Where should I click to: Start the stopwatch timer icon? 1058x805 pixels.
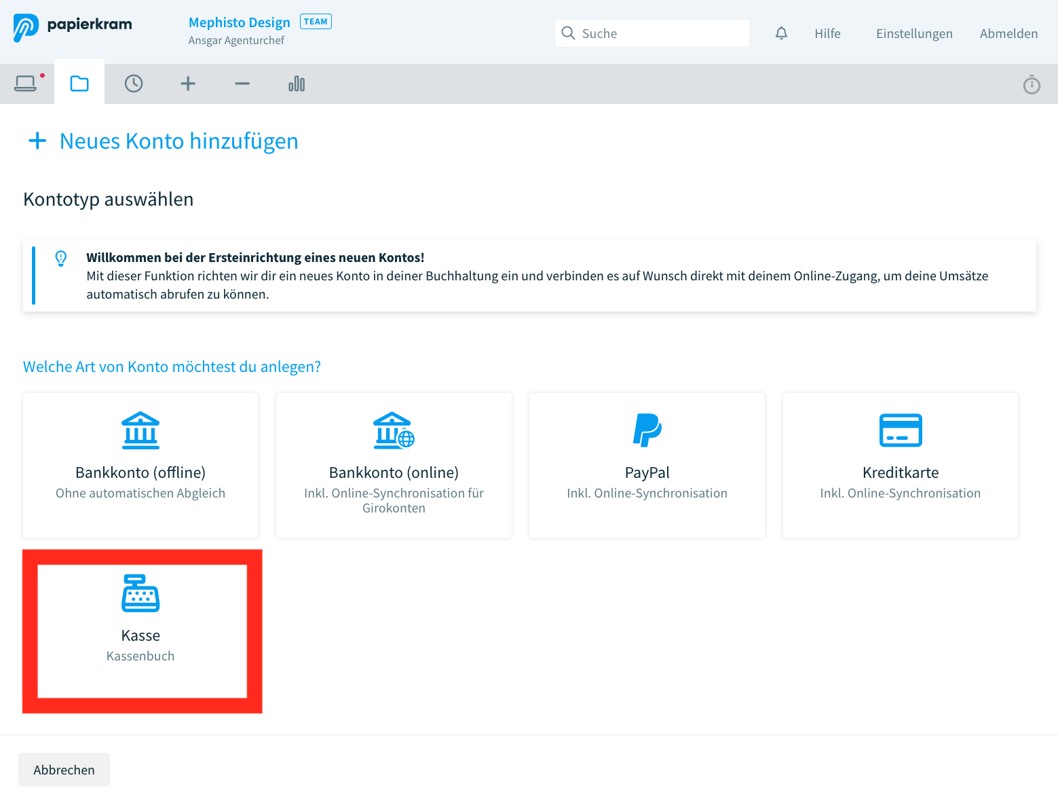pos(1032,84)
